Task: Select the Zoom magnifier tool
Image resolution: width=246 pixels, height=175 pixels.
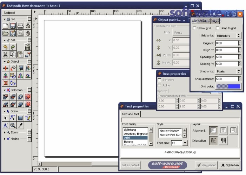Action: coord(13,125)
